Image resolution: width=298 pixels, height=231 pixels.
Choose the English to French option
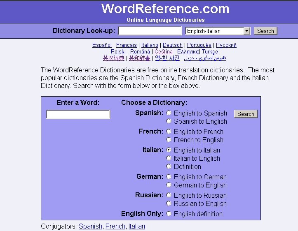(169, 131)
